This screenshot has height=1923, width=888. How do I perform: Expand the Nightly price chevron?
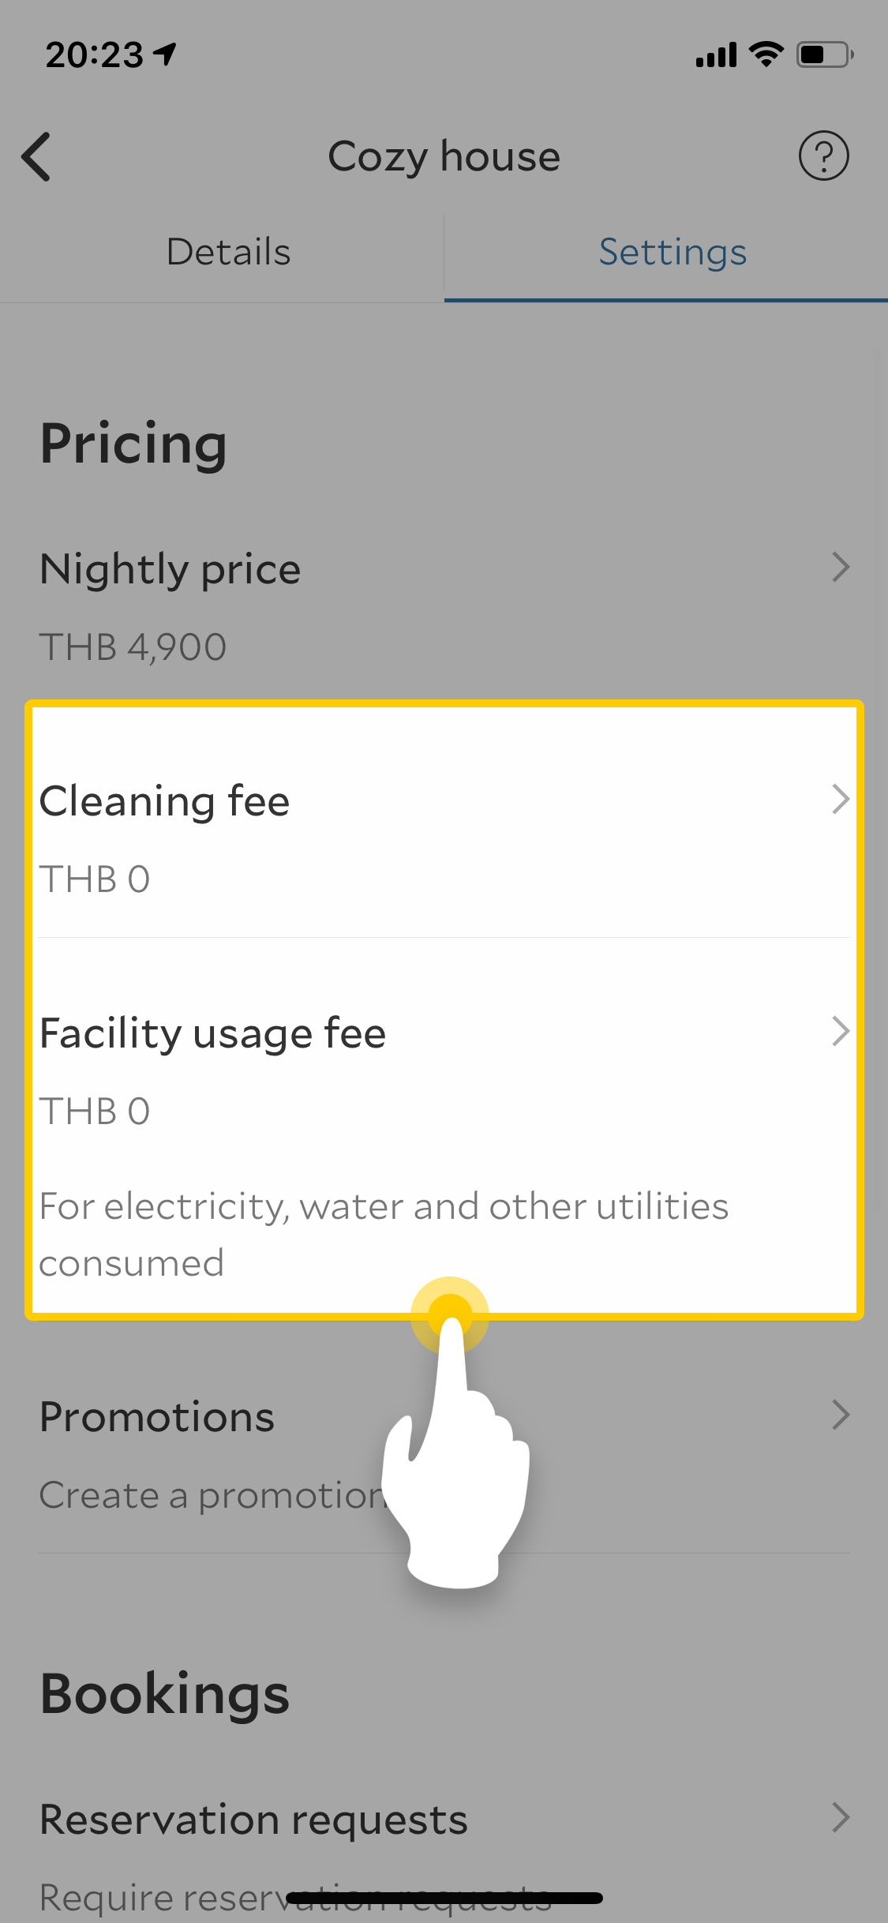pyautogui.click(x=841, y=568)
